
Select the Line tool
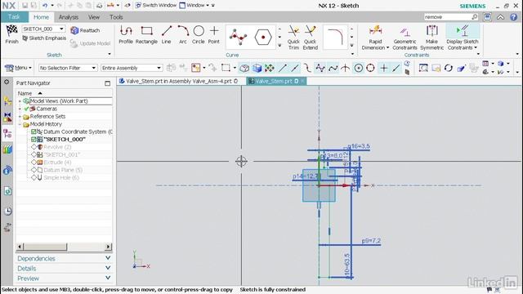[x=166, y=34]
